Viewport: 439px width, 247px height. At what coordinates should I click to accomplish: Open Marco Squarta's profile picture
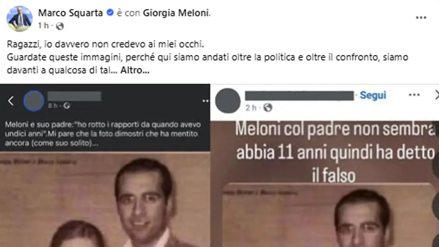(x=19, y=19)
